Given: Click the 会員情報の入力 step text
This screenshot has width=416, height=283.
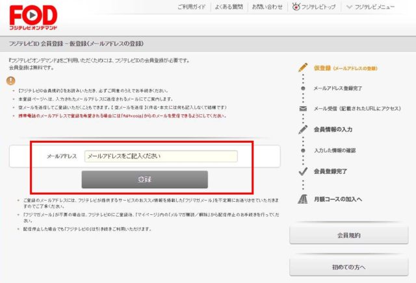Looking at the screenshot, I should tap(333, 129).
